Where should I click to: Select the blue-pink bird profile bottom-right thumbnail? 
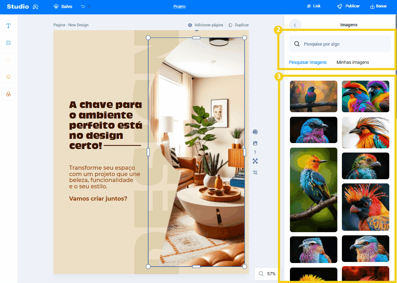point(365,249)
